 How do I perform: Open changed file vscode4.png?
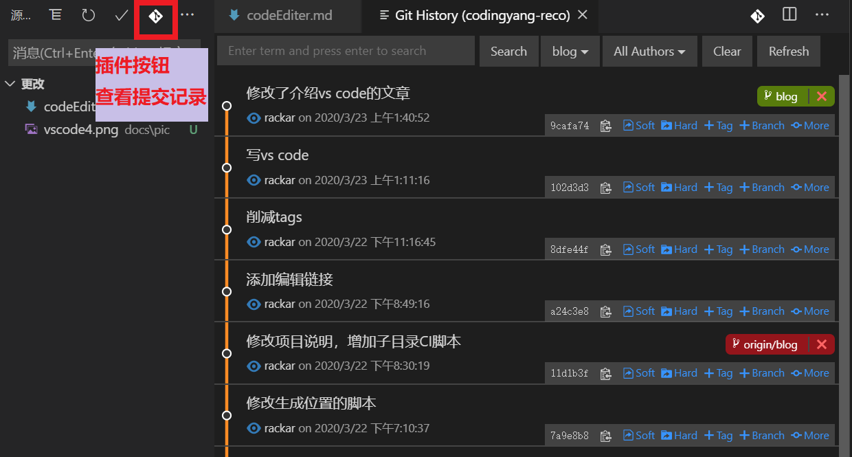[x=81, y=130]
